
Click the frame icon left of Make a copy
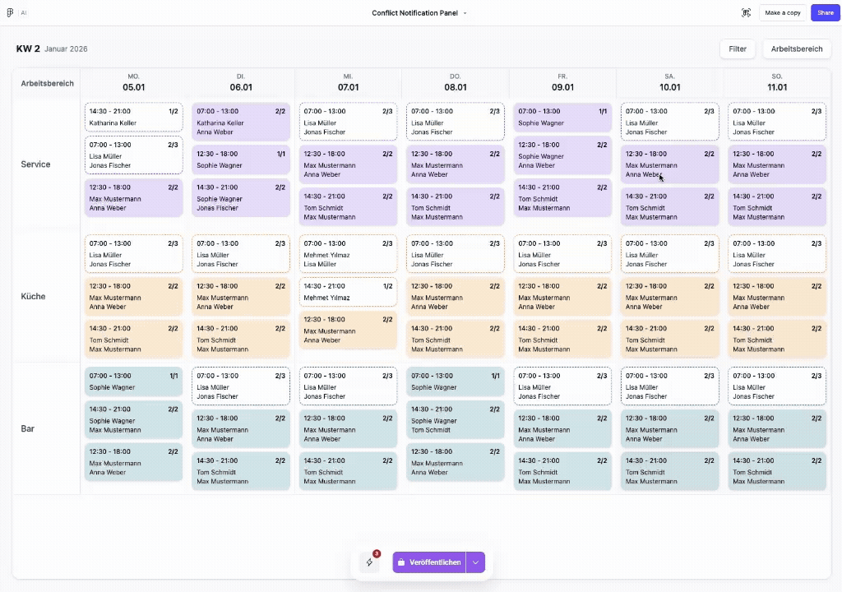click(746, 12)
